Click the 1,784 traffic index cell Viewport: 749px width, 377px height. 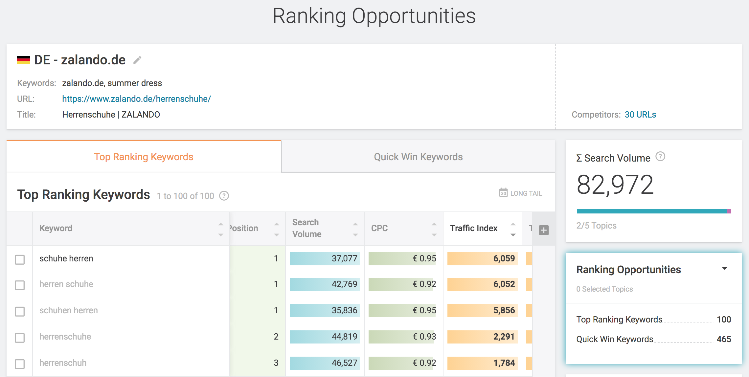click(x=483, y=363)
